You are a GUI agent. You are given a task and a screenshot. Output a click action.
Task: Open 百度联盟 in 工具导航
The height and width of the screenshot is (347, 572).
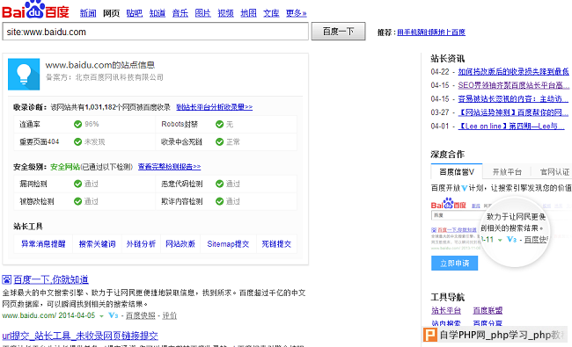click(x=488, y=311)
